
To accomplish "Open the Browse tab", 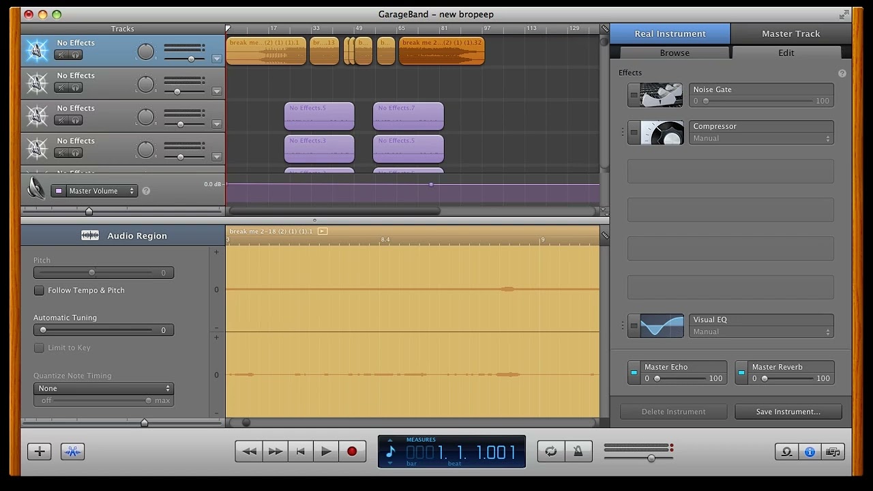I will 675,53.
